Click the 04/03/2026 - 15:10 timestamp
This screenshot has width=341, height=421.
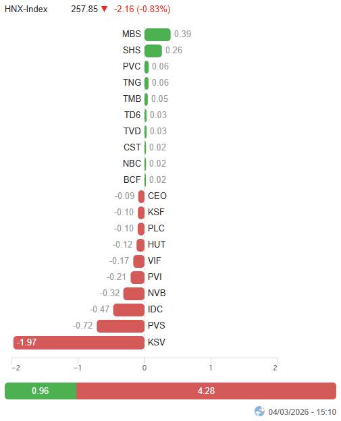tap(303, 412)
